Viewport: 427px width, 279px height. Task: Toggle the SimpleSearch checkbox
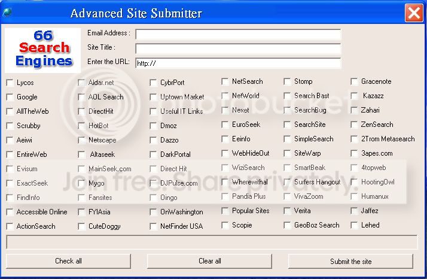pos(287,139)
